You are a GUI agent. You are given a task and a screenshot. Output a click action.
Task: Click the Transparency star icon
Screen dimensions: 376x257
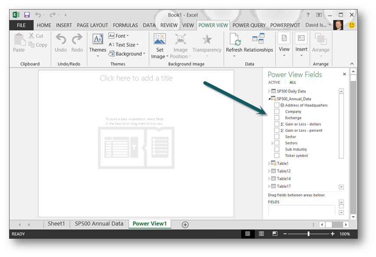coord(207,39)
